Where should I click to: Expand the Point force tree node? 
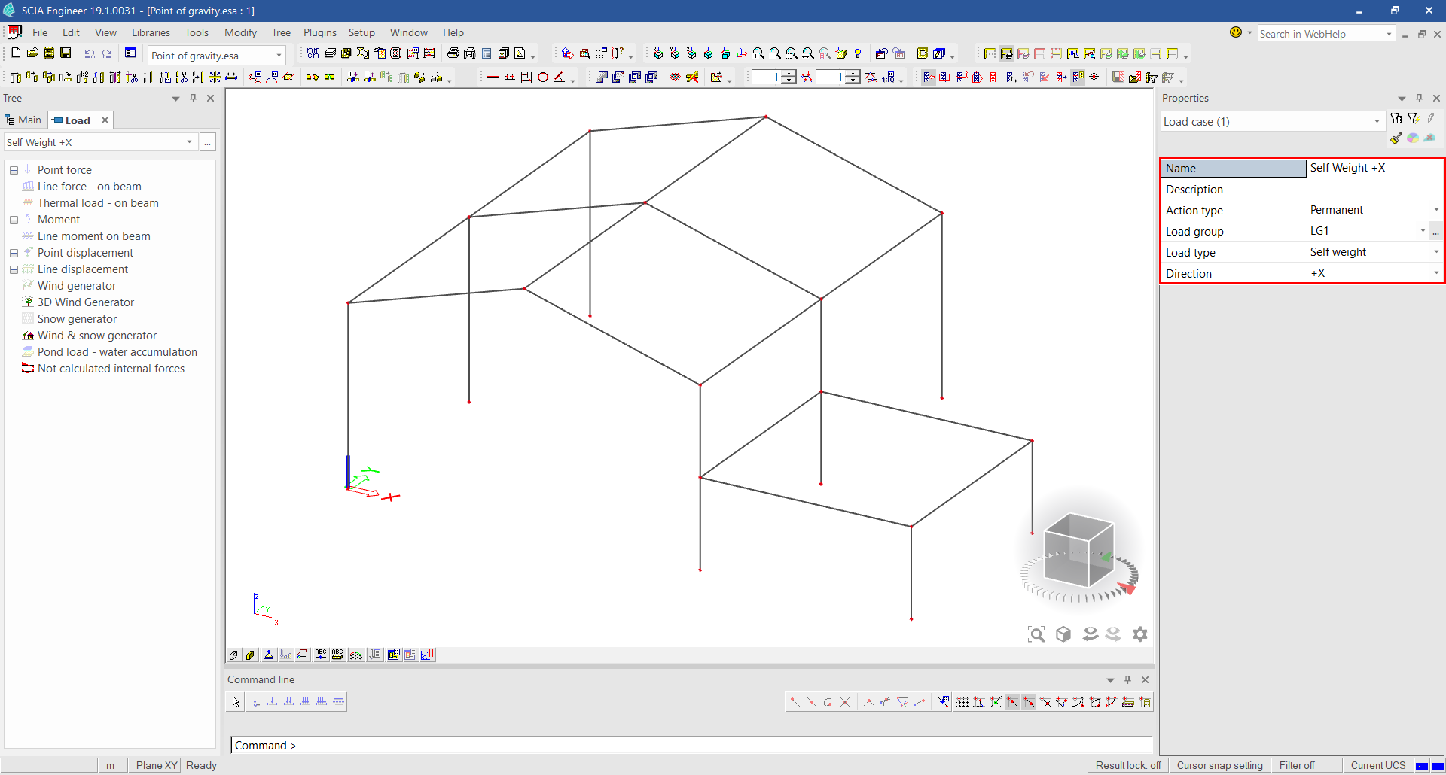click(x=14, y=170)
